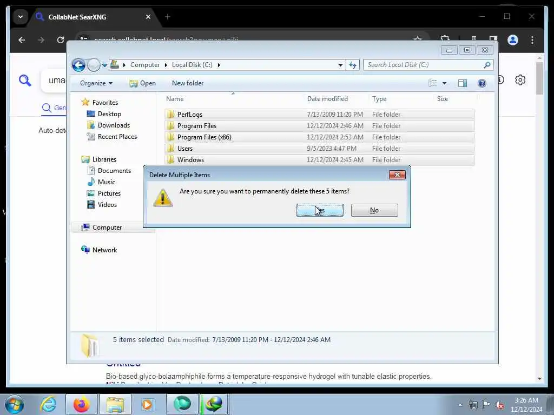This screenshot has width=554, height=415.
Task: Change view using the views icon
Action: [433, 83]
